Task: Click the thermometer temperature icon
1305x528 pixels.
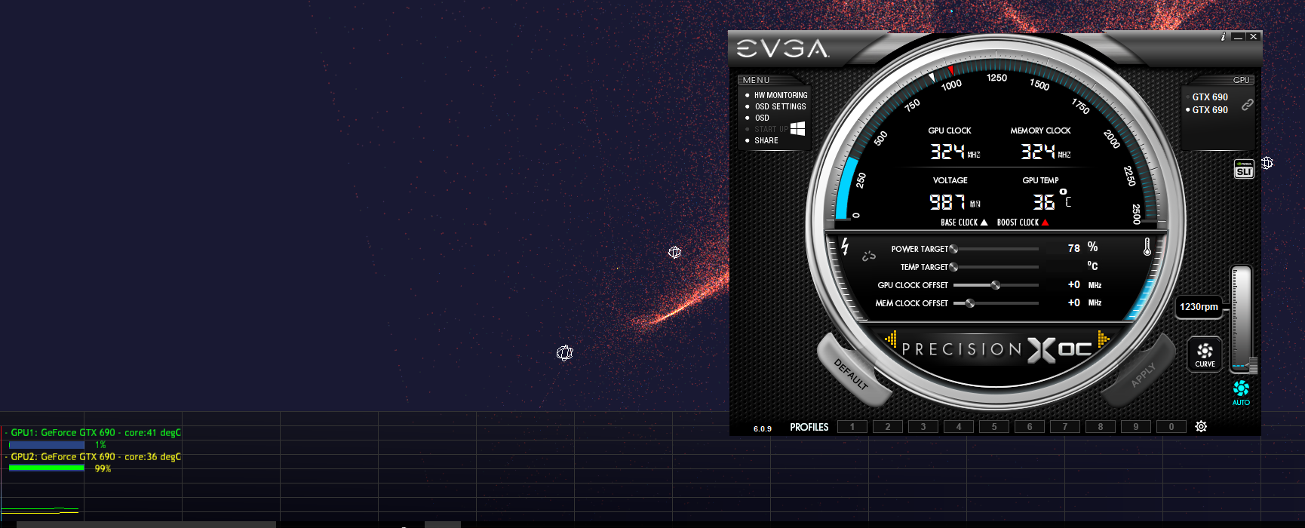Action: 1147,247
